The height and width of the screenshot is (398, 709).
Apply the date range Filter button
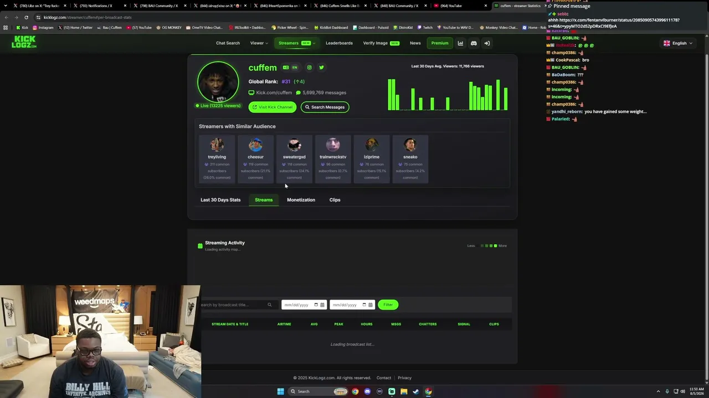tap(388, 305)
